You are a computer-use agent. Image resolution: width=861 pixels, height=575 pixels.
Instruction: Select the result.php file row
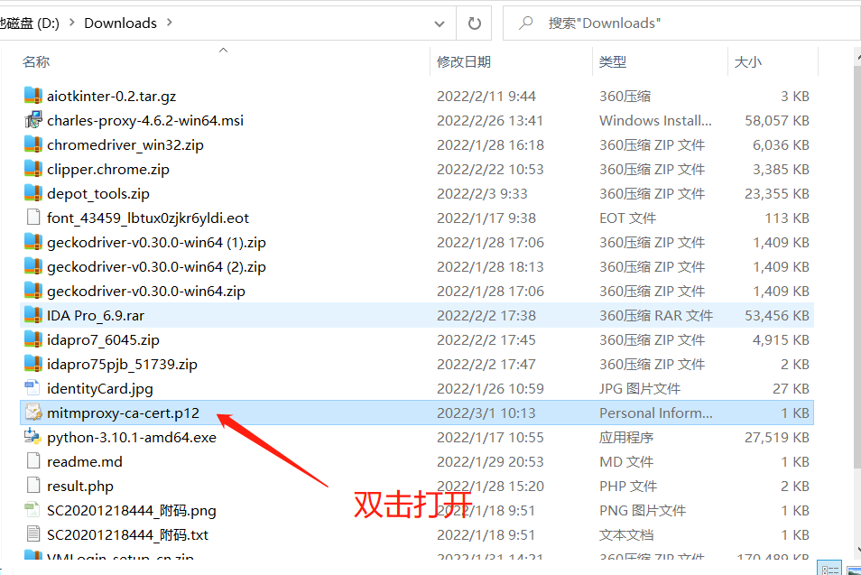pos(417,486)
